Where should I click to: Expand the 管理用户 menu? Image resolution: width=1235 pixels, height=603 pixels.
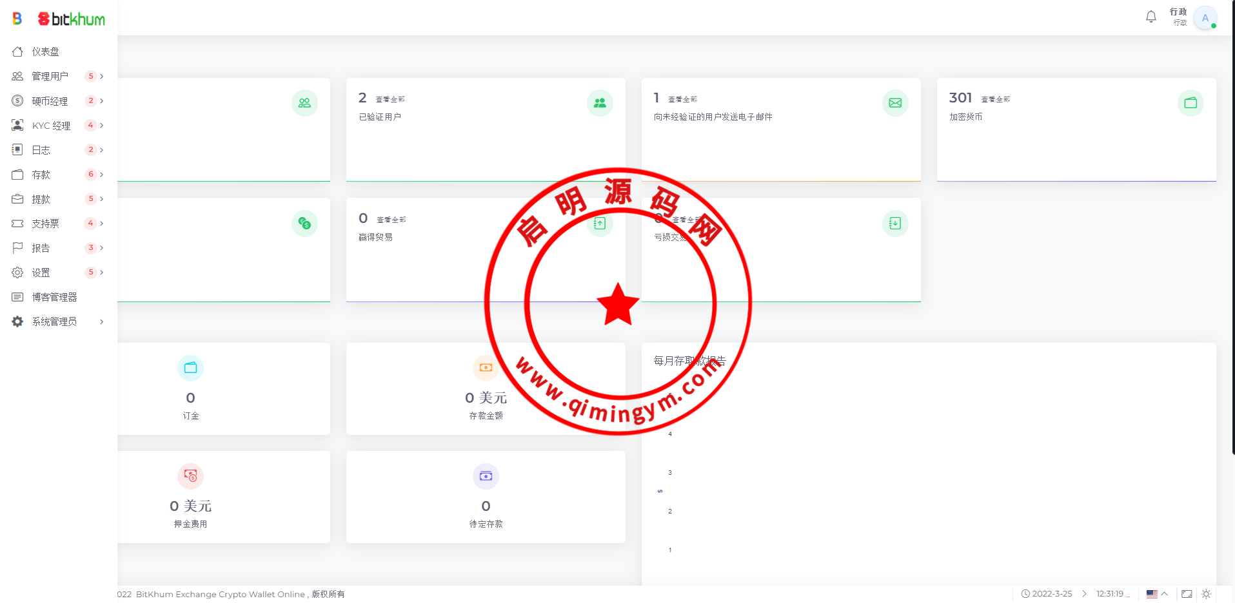click(58, 76)
